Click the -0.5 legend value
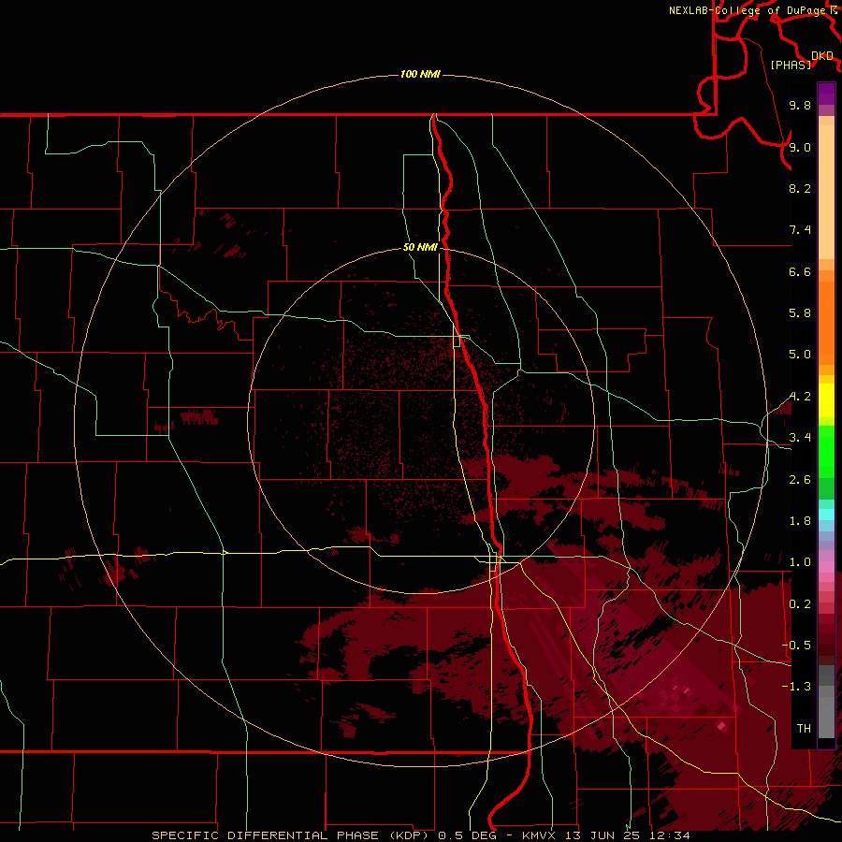842x842 pixels. tap(796, 645)
